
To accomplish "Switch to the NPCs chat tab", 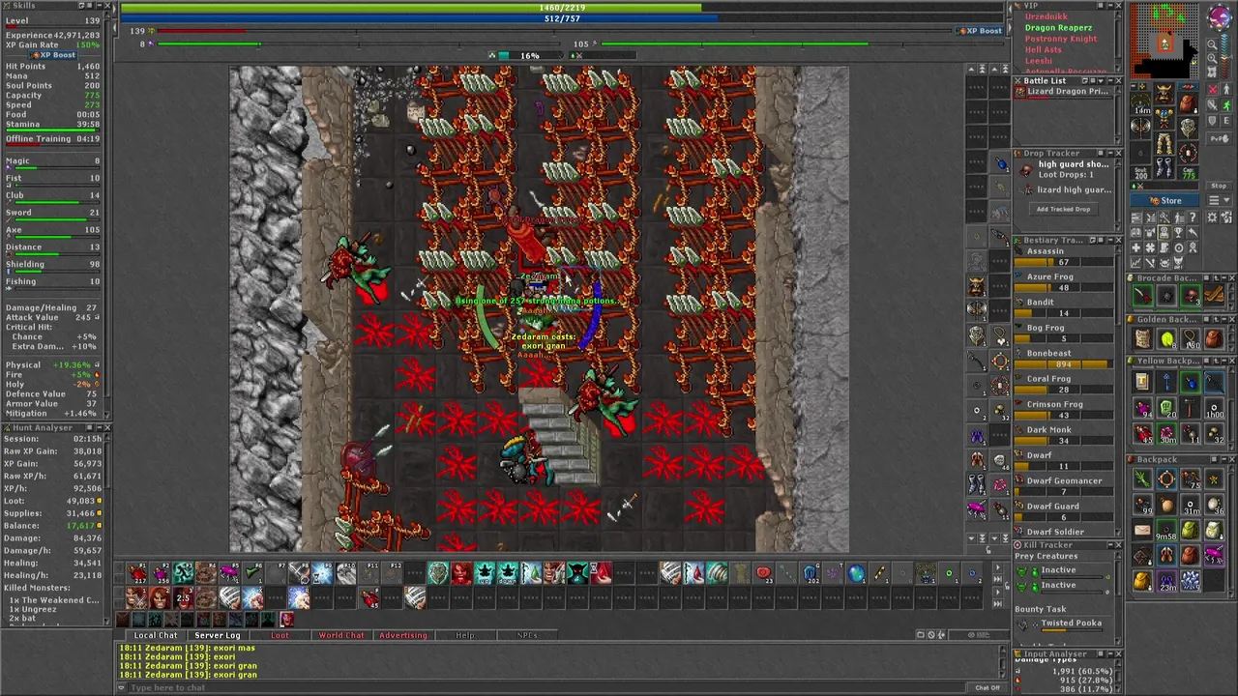I will (x=527, y=635).
